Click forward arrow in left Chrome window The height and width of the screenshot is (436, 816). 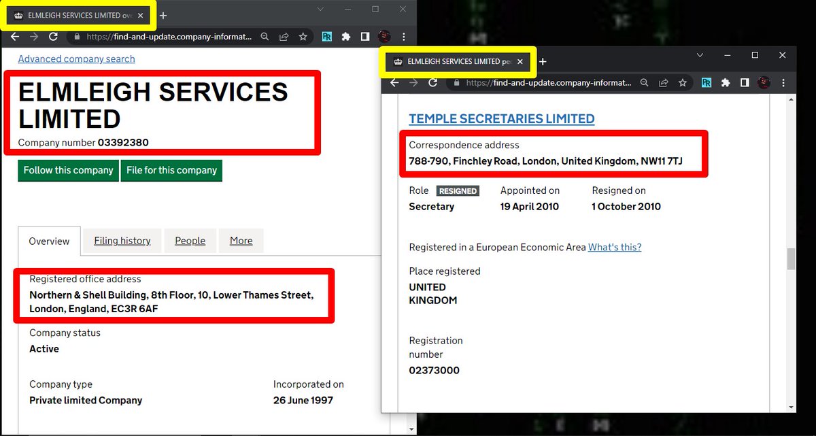[34, 37]
